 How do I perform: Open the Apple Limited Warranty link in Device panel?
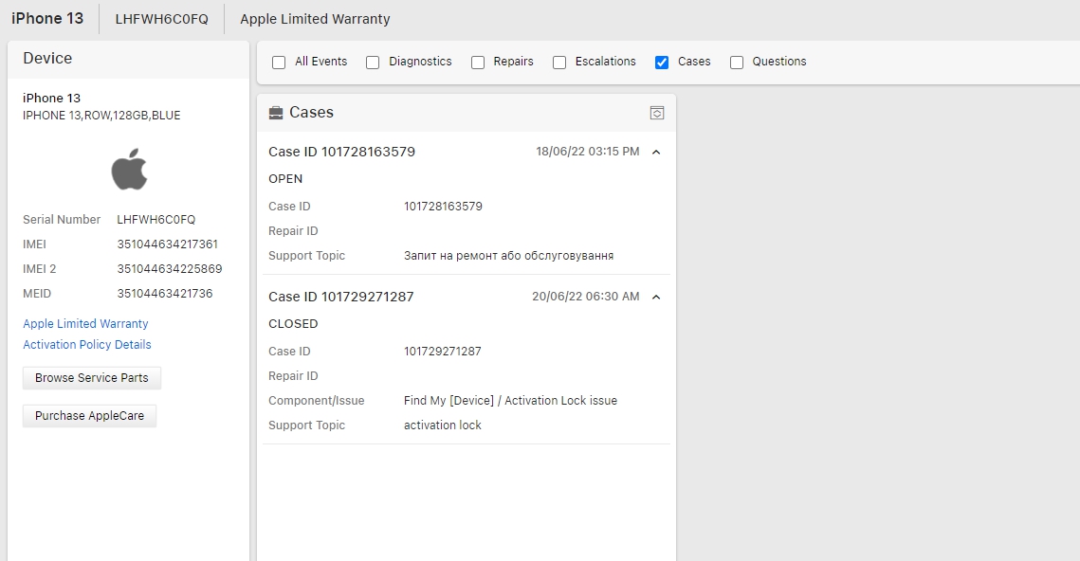click(x=85, y=323)
